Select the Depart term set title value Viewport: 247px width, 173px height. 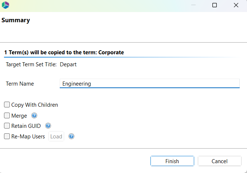coord(68,65)
